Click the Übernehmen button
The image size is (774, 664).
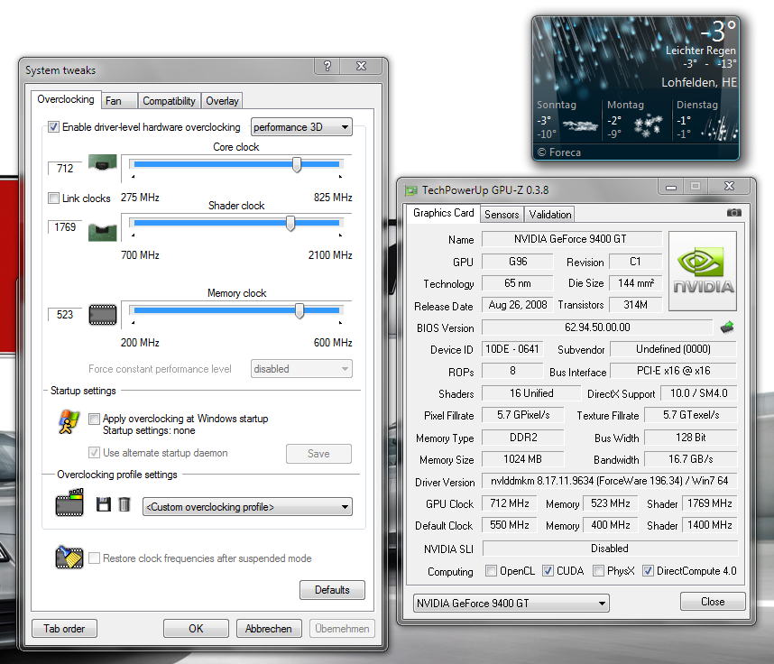click(x=342, y=629)
